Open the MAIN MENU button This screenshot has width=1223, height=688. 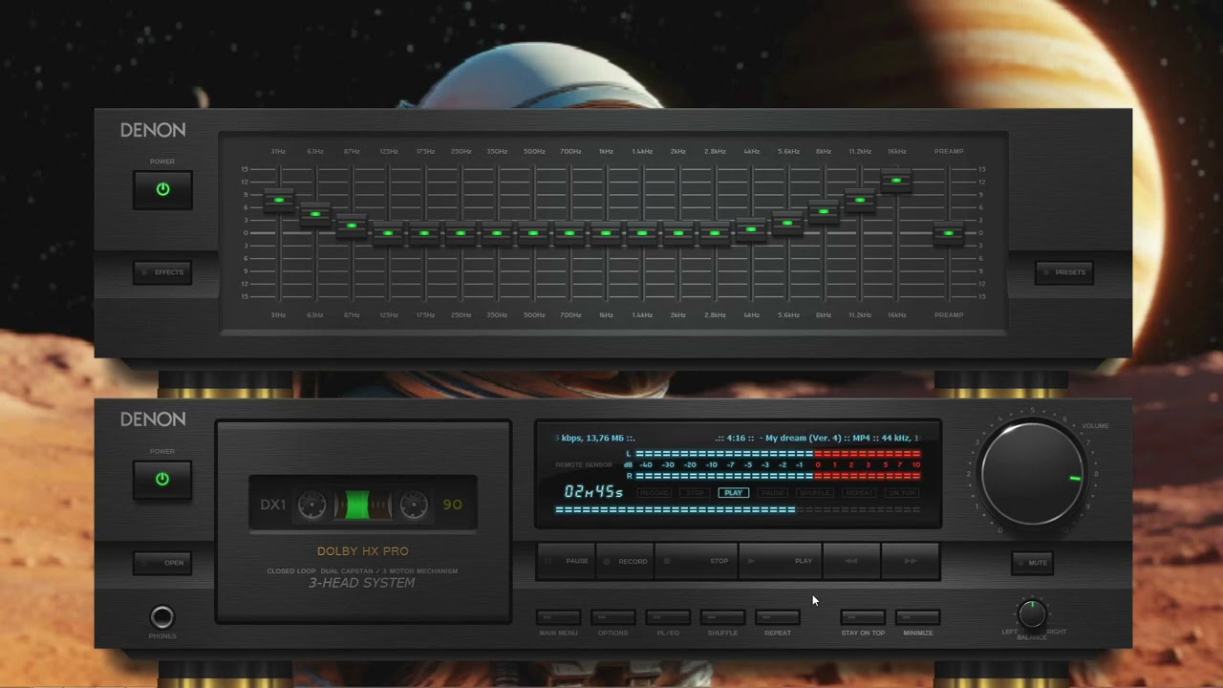[x=558, y=617]
